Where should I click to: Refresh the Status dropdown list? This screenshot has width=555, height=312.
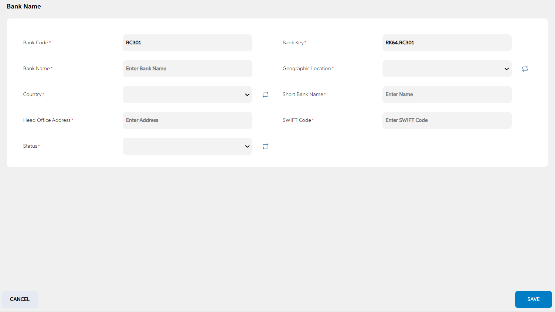[x=265, y=146]
